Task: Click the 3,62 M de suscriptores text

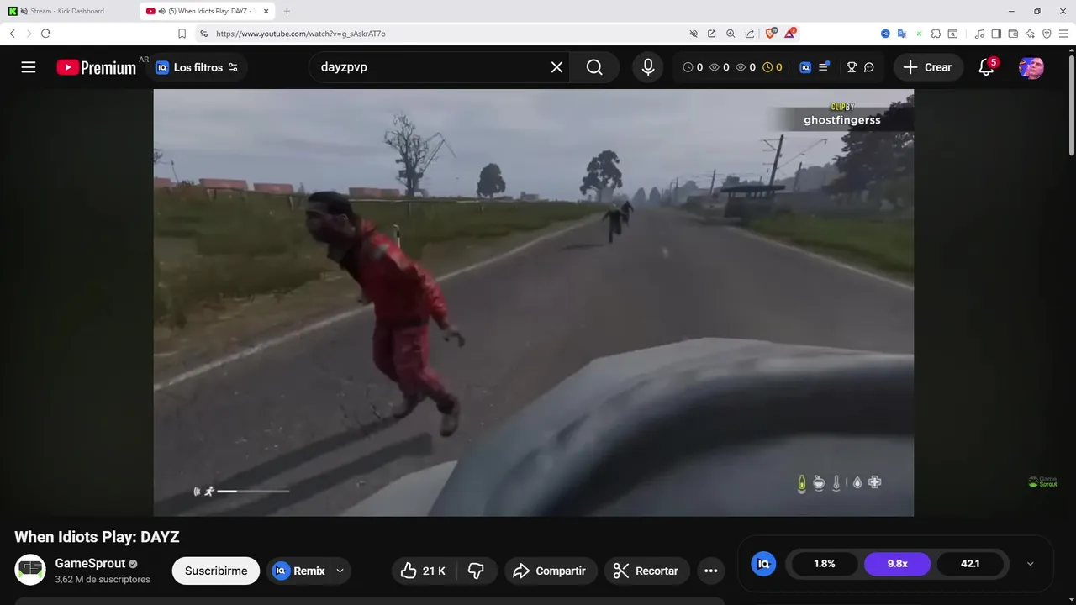Action: [x=103, y=579]
